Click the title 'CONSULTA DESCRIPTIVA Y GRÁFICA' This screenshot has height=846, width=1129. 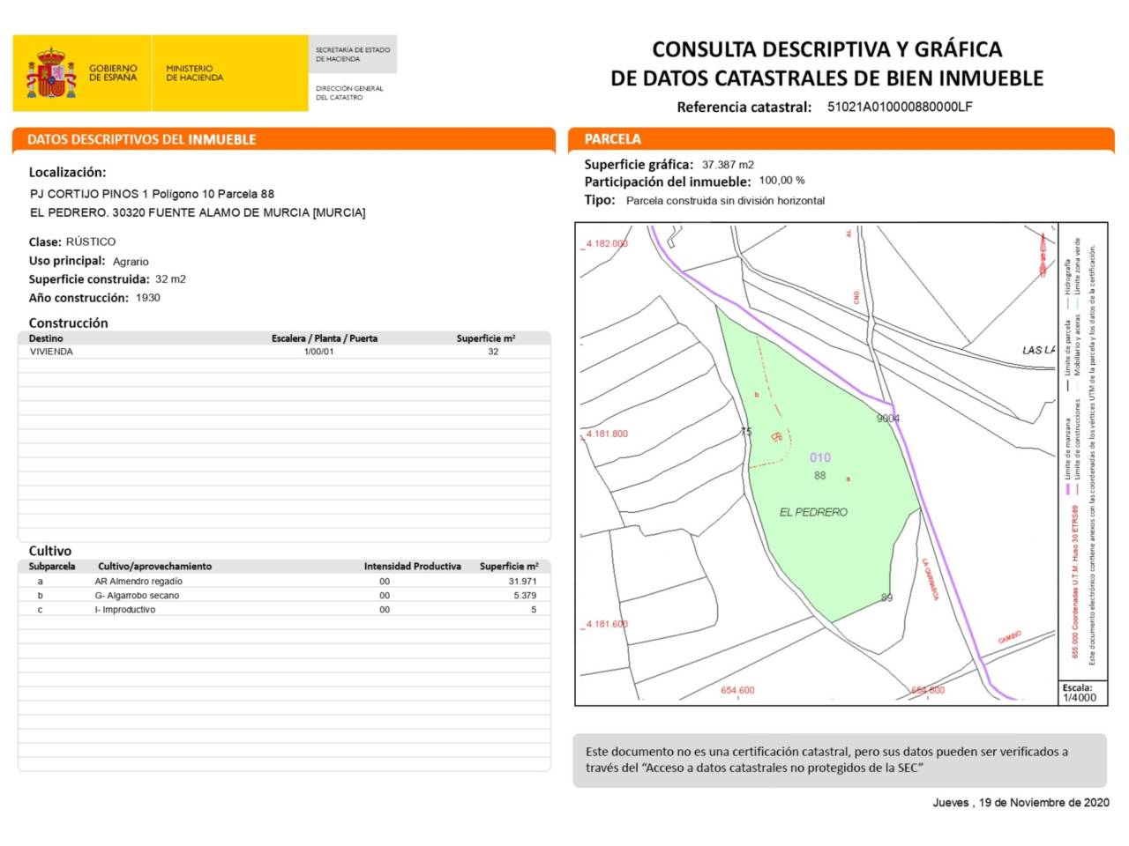pos(826,49)
